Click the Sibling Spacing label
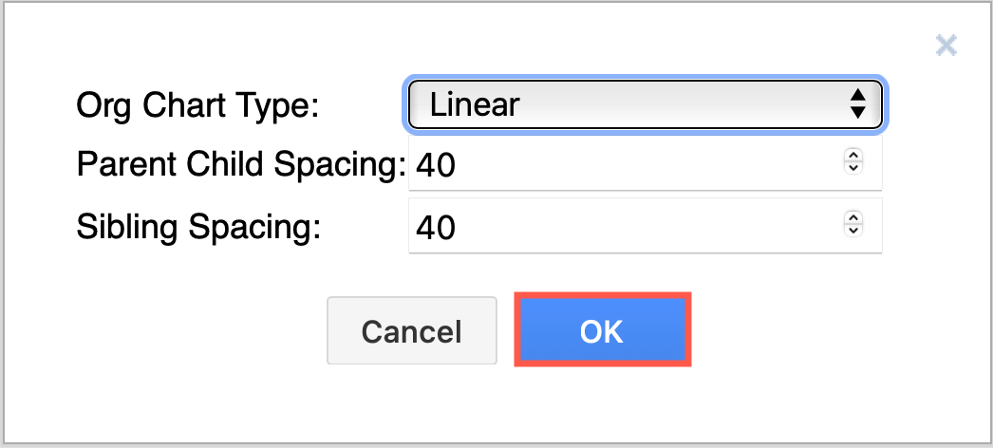The image size is (993, 448). pos(198,228)
